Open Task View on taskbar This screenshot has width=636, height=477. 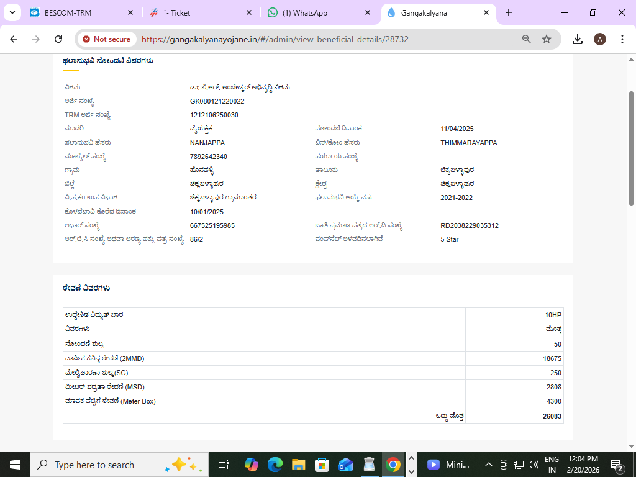click(x=223, y=465)
